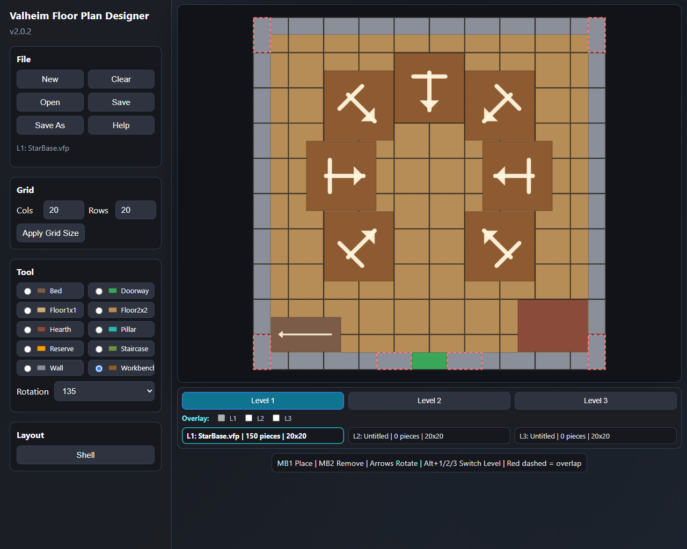Select the Floor1x1 radio button

27,310
